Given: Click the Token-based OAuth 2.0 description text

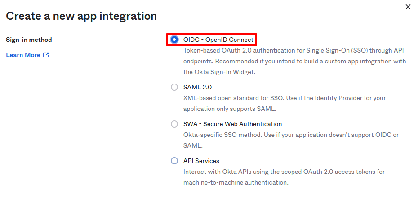Looking at the screenshot, I should pyautogui.click(x=294, y=61).
